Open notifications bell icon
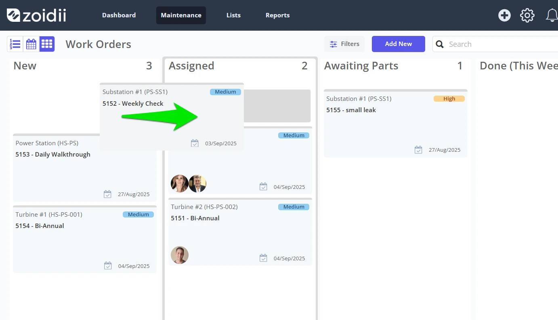The height and width of the screenshot is (320, 558). (552, 15)
